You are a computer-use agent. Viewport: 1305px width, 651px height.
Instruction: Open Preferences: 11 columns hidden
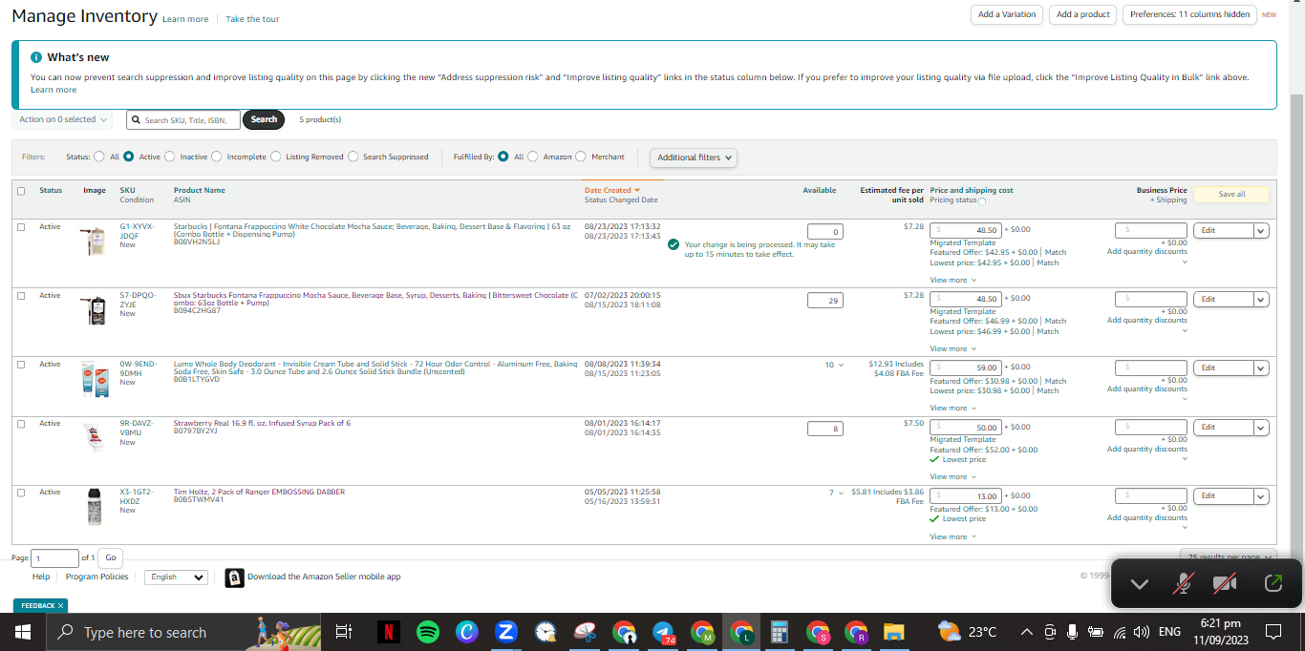(1189, 14)
